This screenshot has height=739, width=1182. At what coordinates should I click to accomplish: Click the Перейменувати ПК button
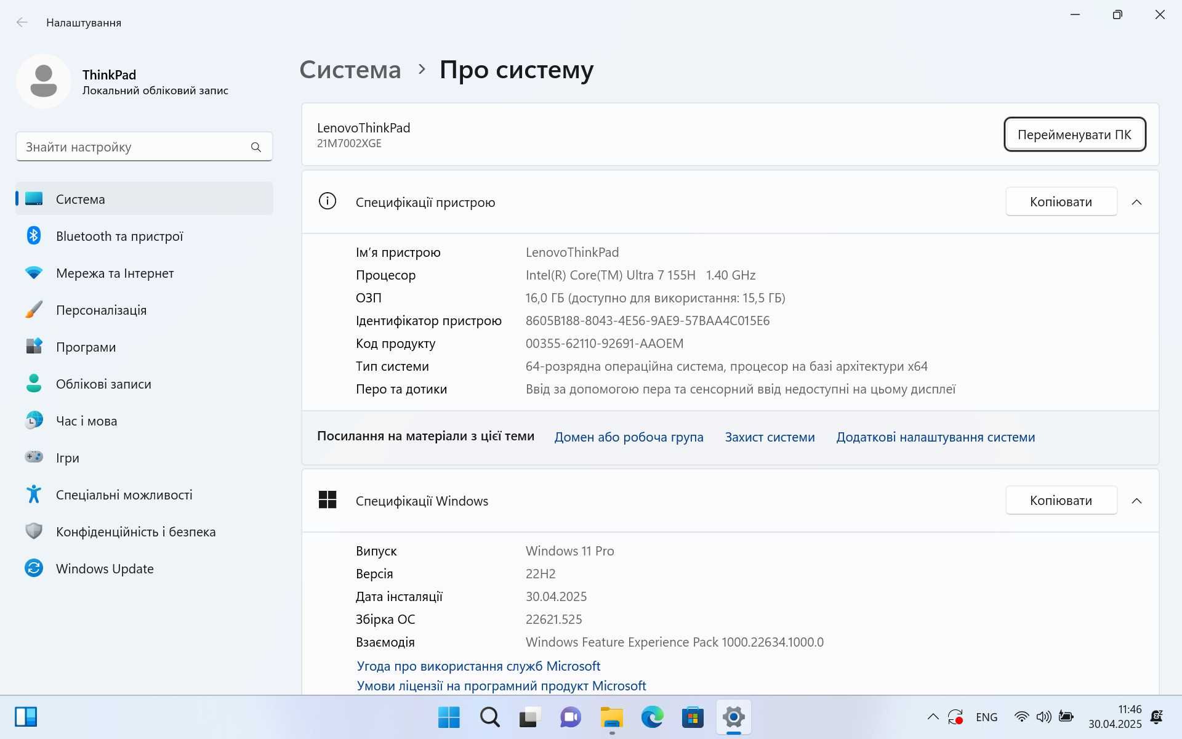pos(1074,134)
